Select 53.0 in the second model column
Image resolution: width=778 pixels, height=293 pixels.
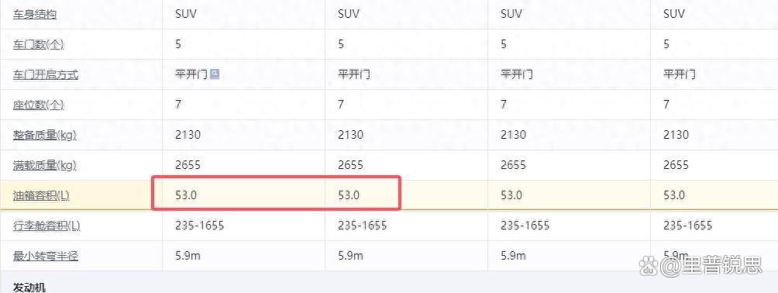click(x=349, y=195)
